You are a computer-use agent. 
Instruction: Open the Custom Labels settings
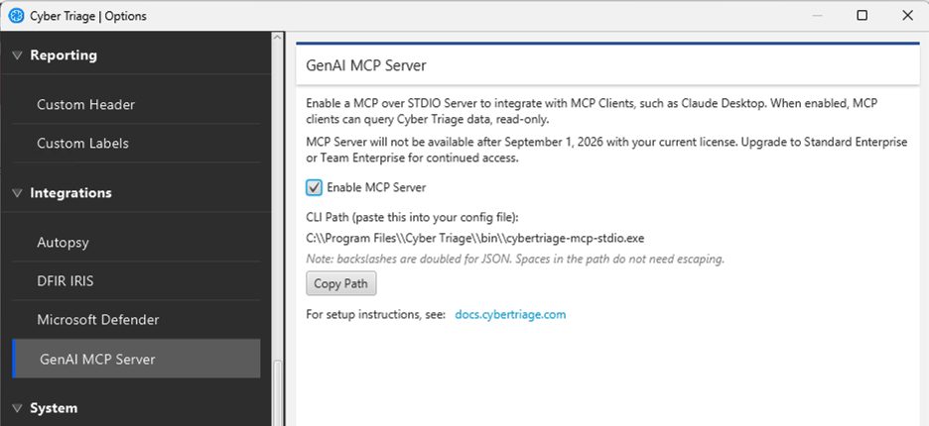[x=82, y=144]
